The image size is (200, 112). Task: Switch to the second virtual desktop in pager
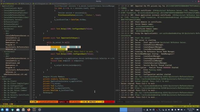(131, 110)
